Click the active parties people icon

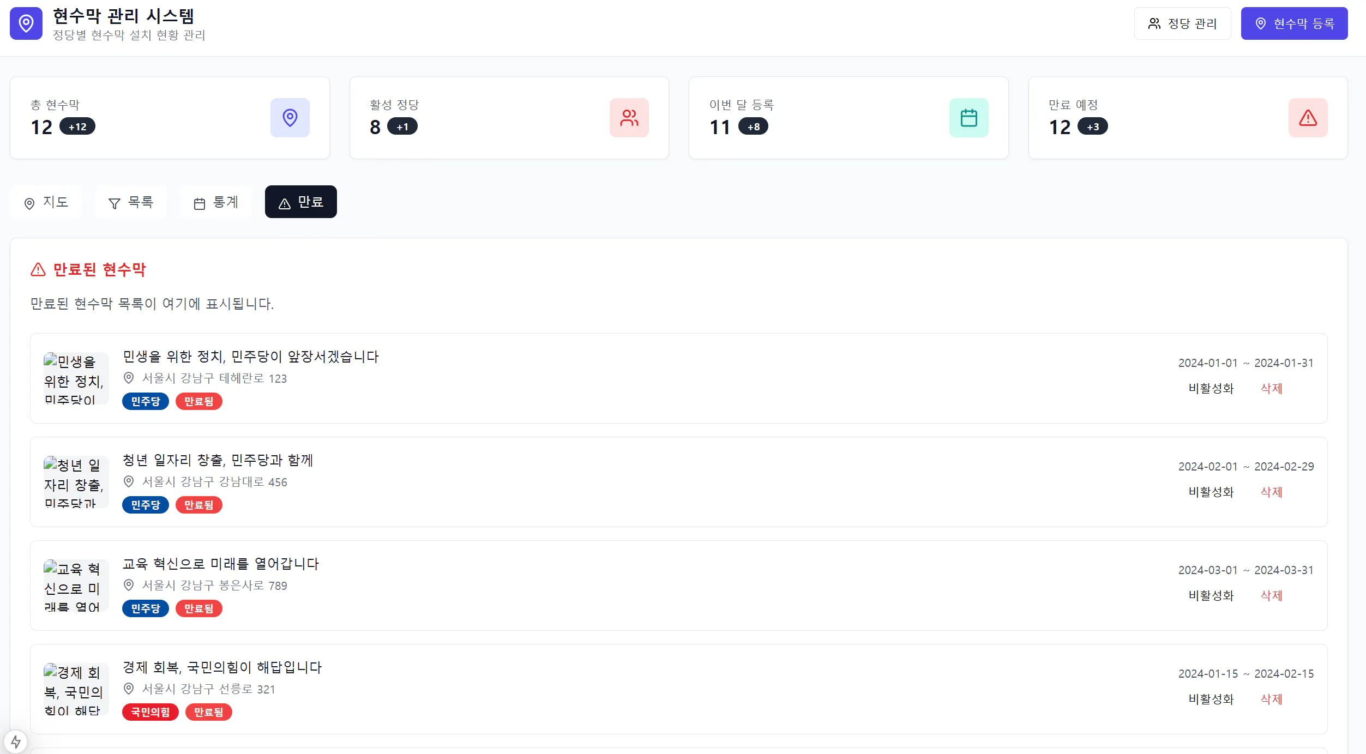[629, 118]
